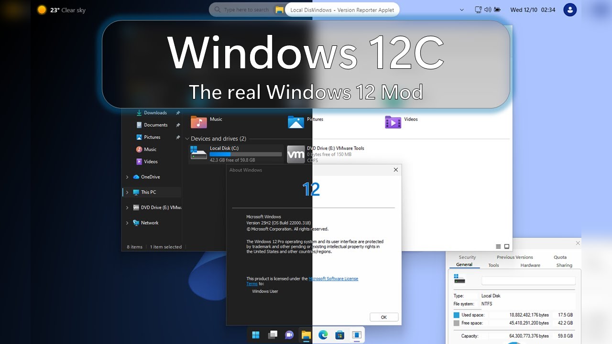This screenshot has height=344, width=612.
Task: Click the volume speaker tray icon
Action: (x=488, y=10)
